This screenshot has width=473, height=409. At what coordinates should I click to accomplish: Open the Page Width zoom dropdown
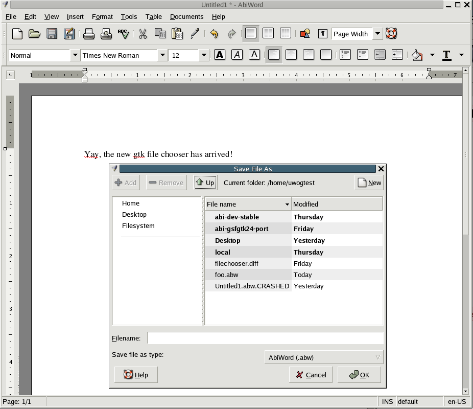(x=377, y=34)
